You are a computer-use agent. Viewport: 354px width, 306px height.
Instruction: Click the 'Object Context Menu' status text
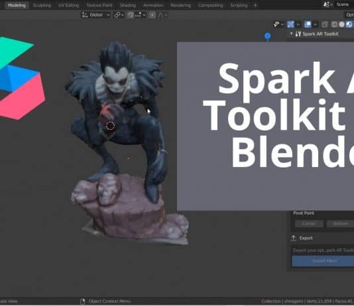pyautogui.click(x=109, y=301)
